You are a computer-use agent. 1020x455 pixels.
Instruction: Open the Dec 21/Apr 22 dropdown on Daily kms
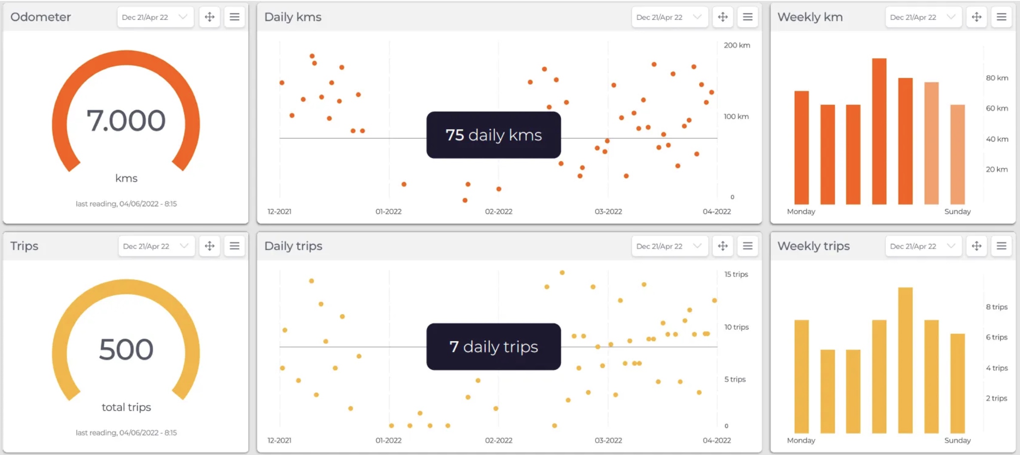click(x=670, y=17)
